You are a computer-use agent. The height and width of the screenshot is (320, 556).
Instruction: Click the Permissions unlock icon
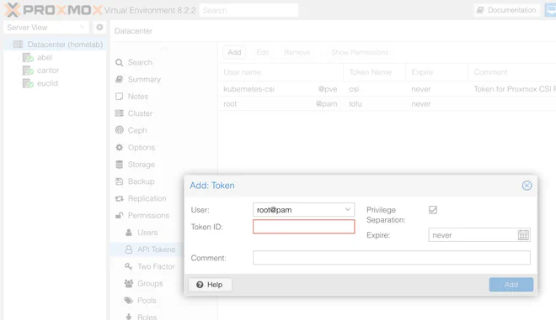[x=119, y=215]
